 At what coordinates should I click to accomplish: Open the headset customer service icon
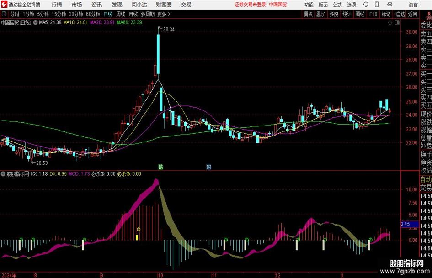[366, 5]
